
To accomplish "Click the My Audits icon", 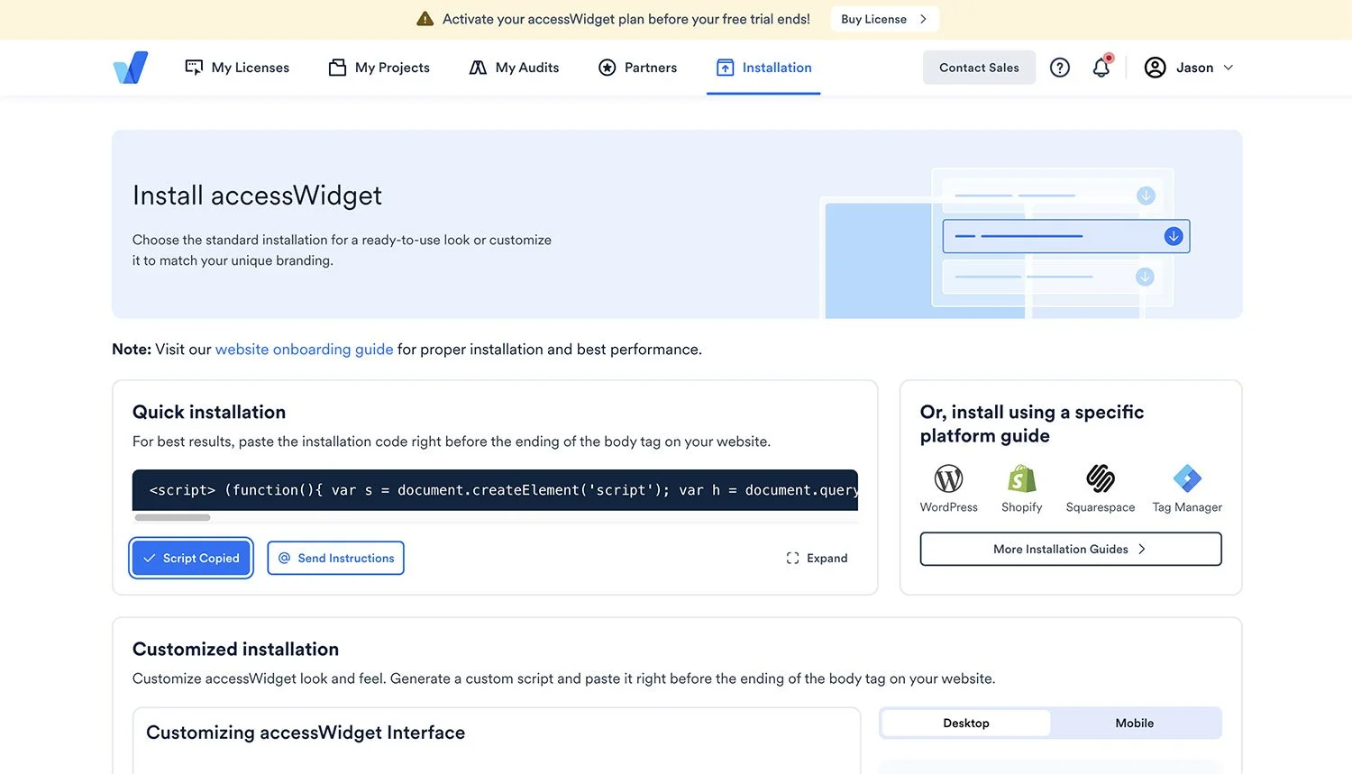I will tap(478, 68).
